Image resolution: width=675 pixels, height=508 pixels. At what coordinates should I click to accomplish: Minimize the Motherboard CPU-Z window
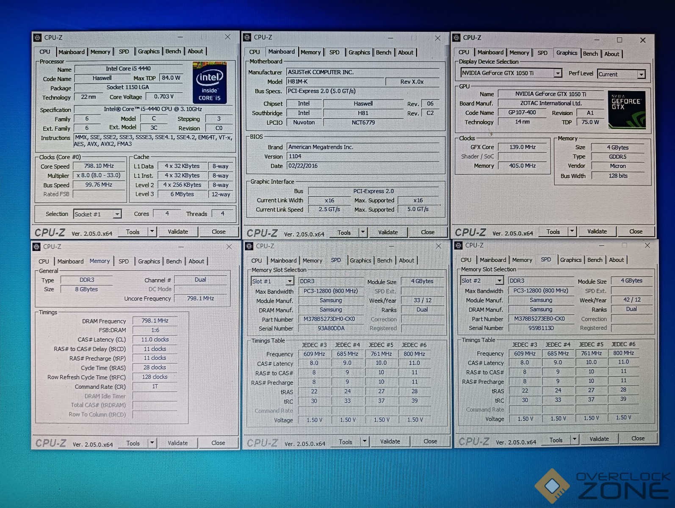390,38
